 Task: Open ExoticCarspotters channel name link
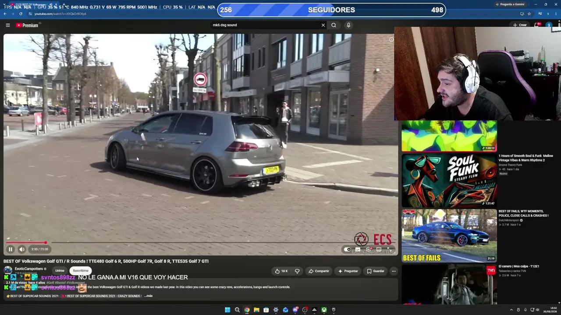coord(29,269)
